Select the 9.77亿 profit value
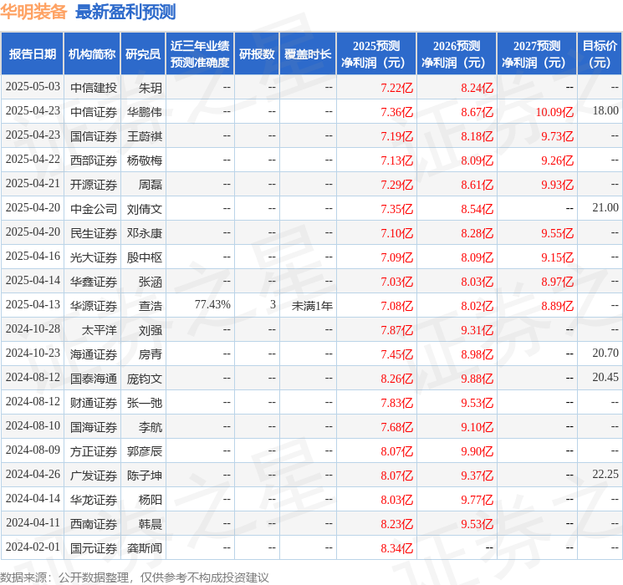The image size is (623, 585). click(x=477, y=500)
